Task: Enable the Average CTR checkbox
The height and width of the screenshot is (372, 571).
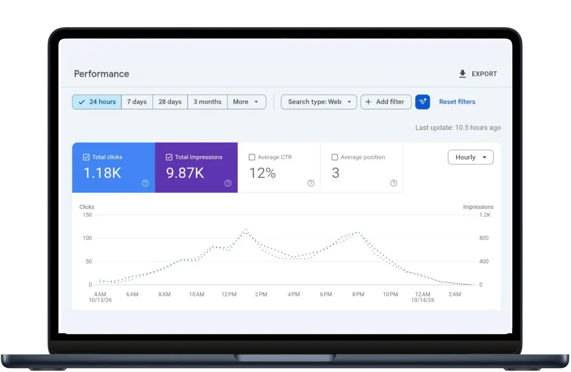Action: [x=252, y=157]
